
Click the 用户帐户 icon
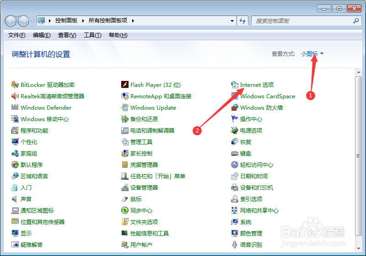125,245
